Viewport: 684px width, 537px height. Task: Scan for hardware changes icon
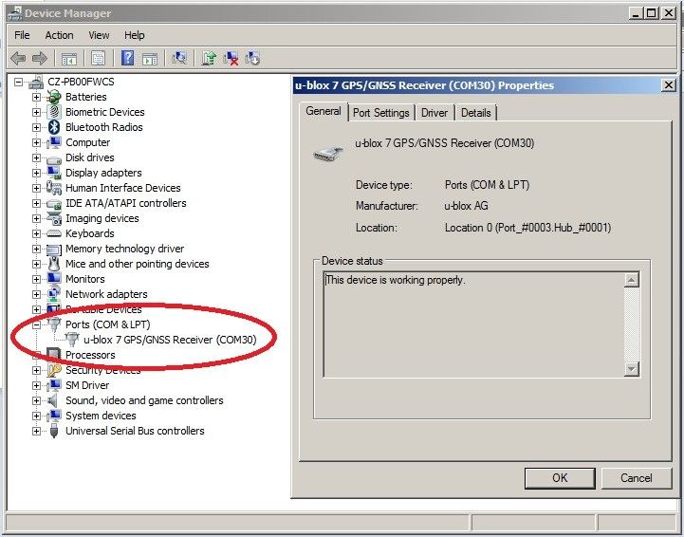pyautogui.click(x=179, y=58)
